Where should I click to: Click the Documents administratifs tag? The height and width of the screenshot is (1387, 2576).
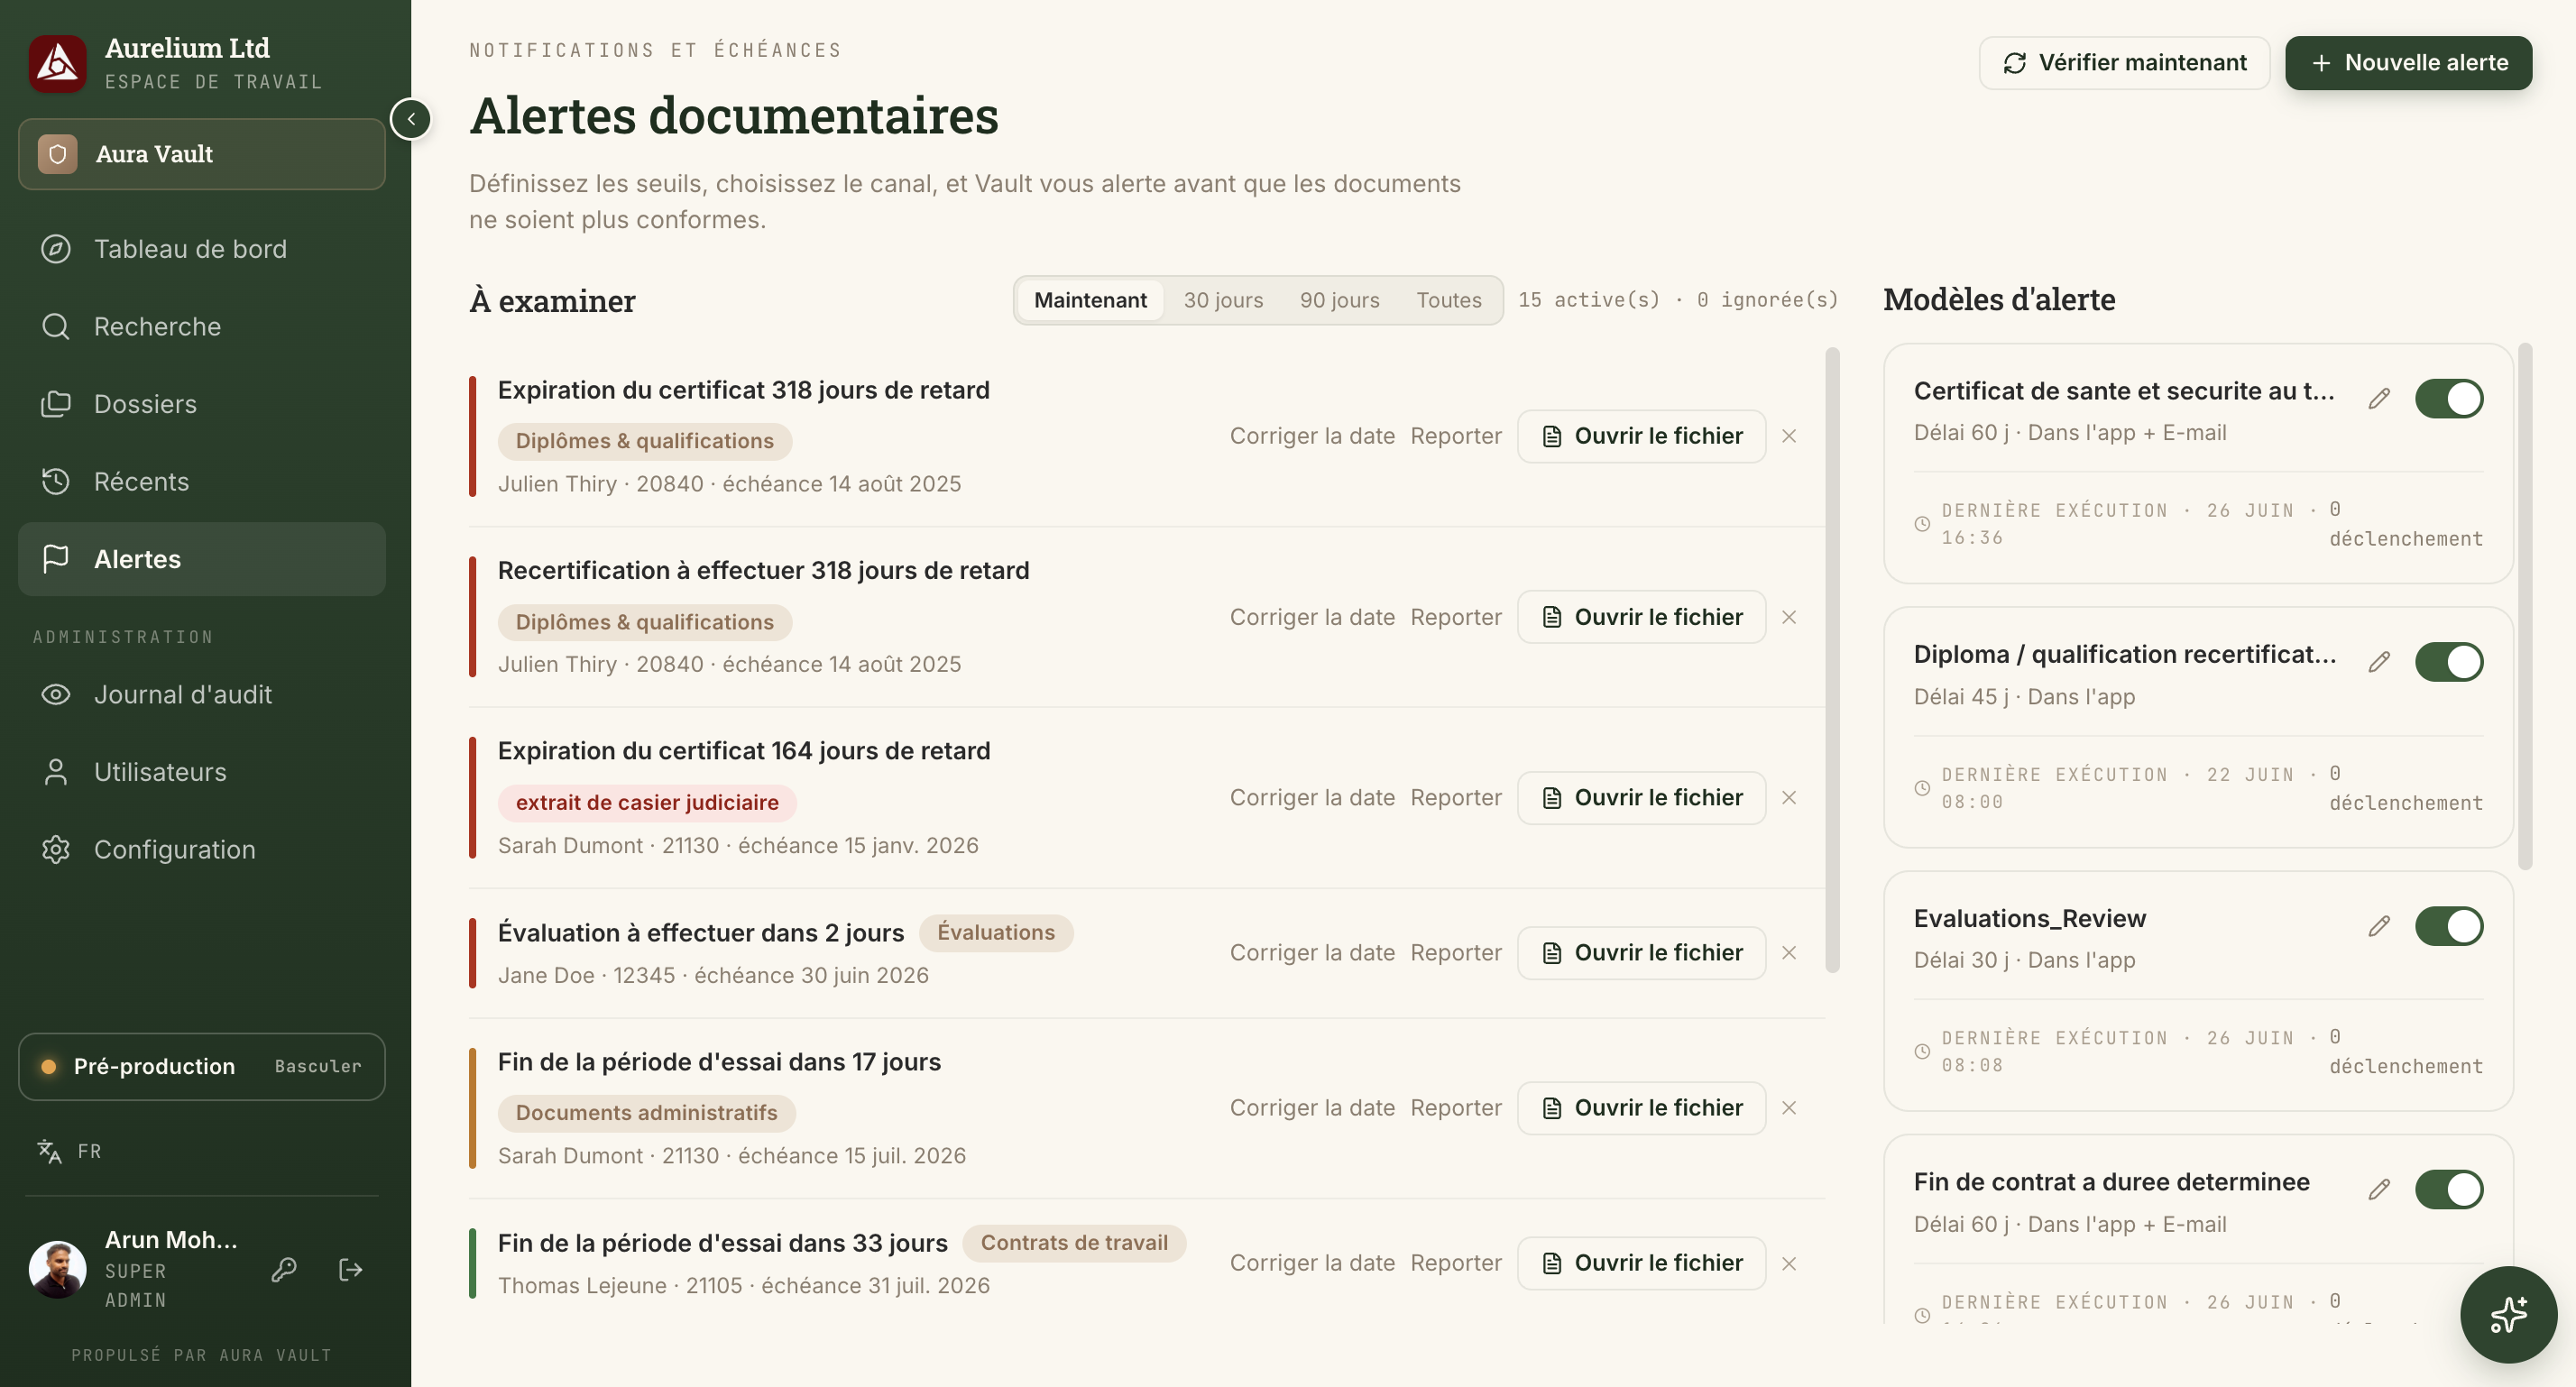point(646,1112)
